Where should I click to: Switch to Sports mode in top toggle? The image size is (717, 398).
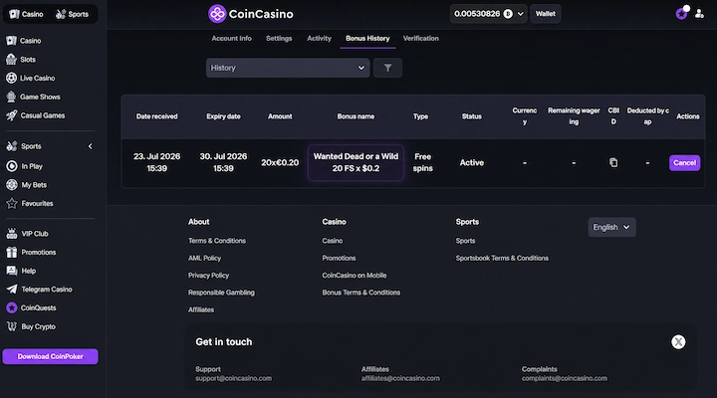pyautogui.click(x=73, y=14)
